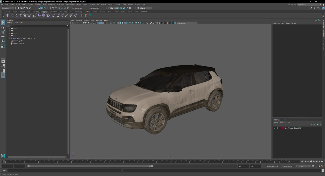Pause Viewport 2.0 display update
The image size is (325, 176).
pos(130,8)
